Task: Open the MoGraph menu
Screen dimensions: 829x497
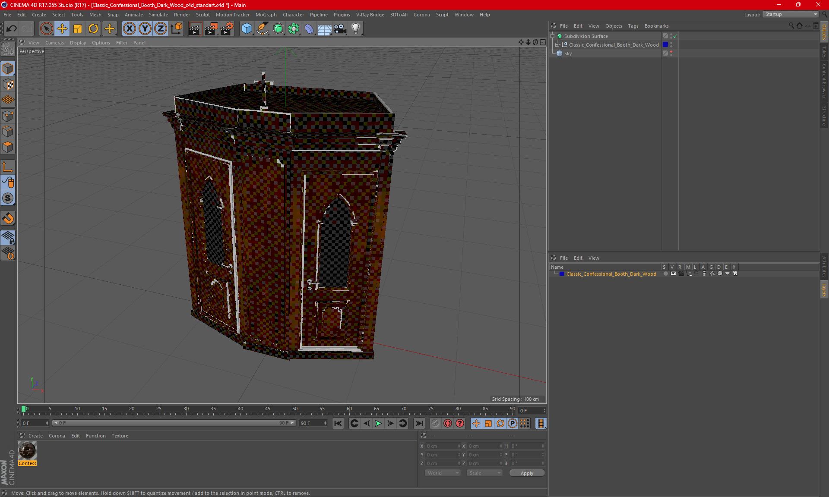Action: 266,15
